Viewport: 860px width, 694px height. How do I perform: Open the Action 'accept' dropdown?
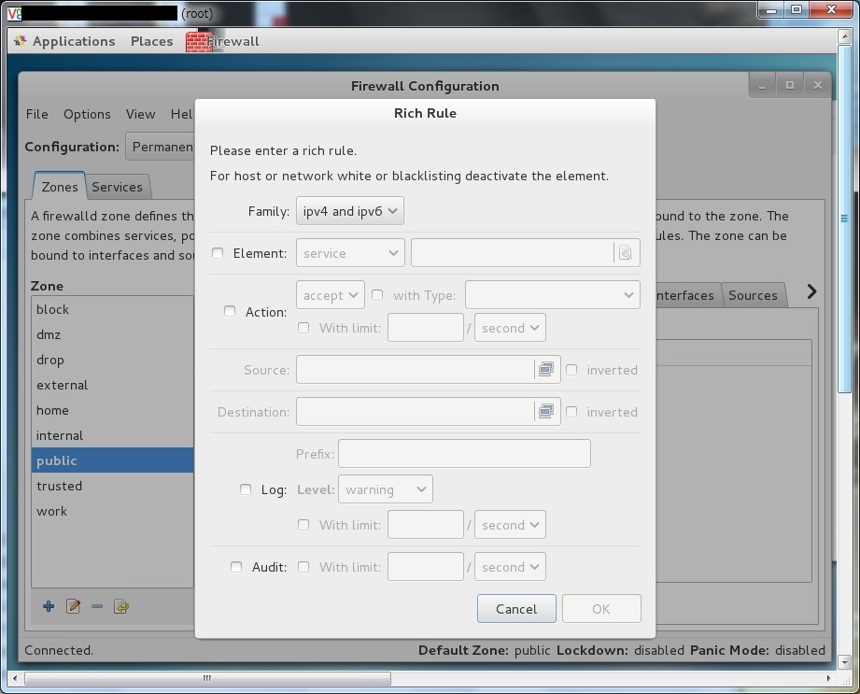point(331,295)
